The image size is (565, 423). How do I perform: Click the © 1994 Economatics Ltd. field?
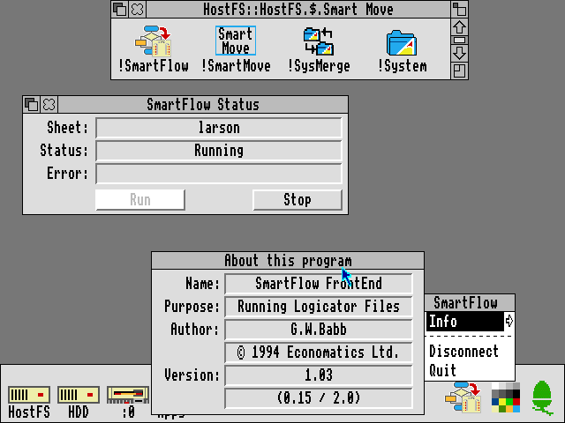click(x=319, y=352)
